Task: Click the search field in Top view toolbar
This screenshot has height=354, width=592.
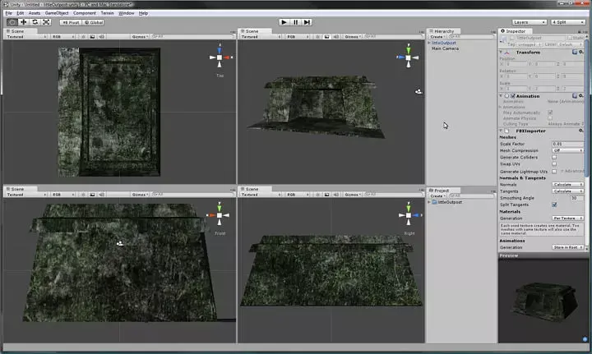Action: click(192, 37)
